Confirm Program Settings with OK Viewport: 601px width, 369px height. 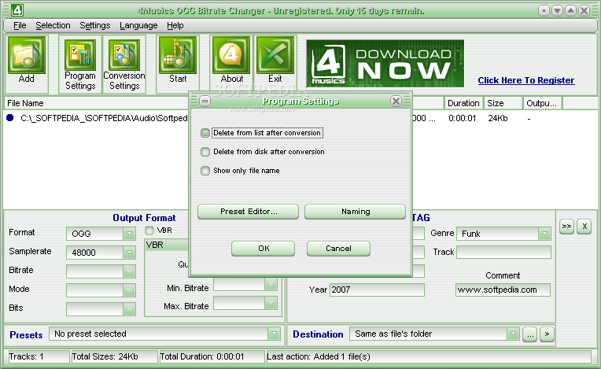[x=264, y=249]
